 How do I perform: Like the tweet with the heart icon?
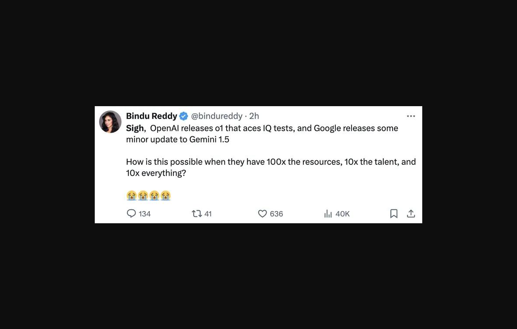(x=262, y=214)
